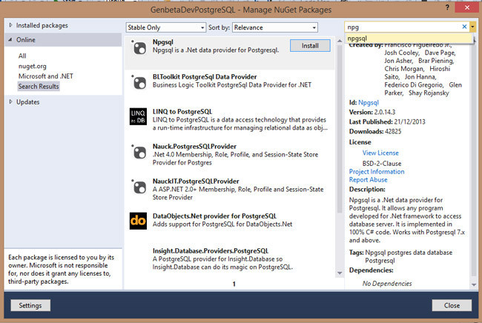This screenshot has width=482, height=323.
Task: Open the Stable Only dropdown
Action: tap(165, 27)
